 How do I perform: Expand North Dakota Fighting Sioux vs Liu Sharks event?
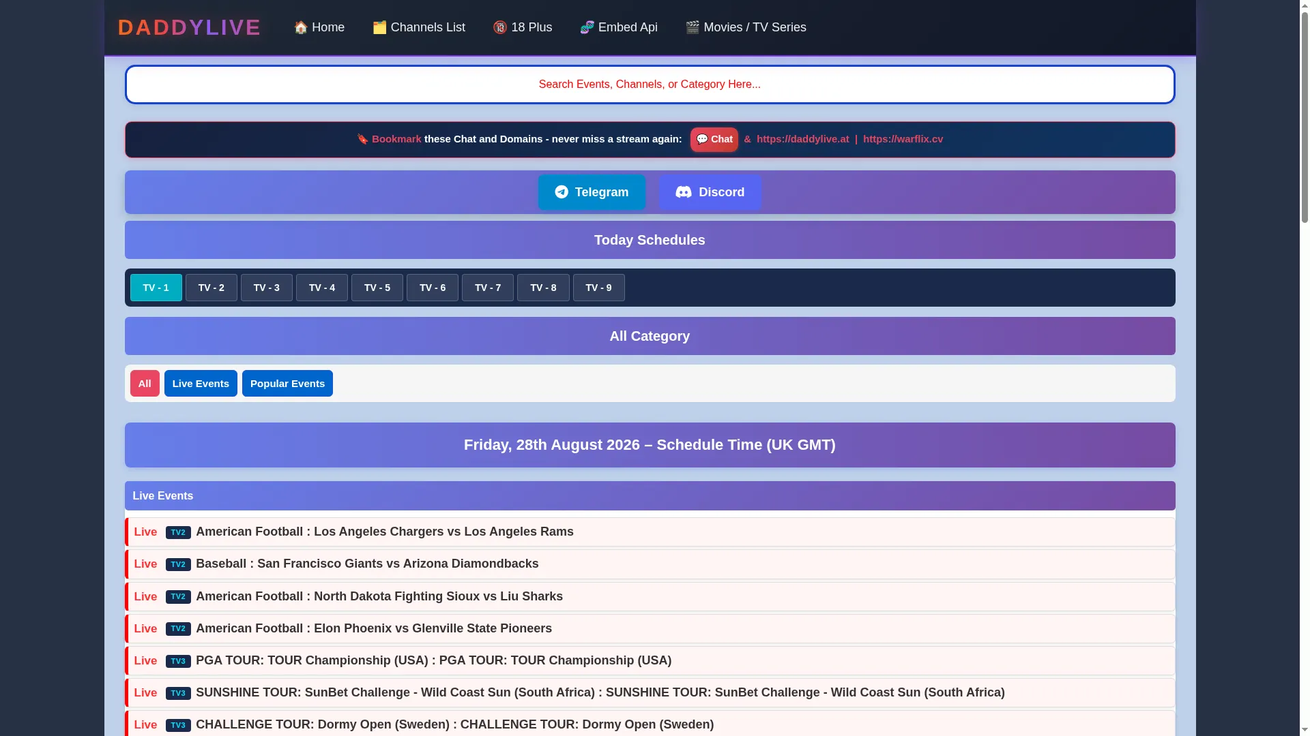650,597
